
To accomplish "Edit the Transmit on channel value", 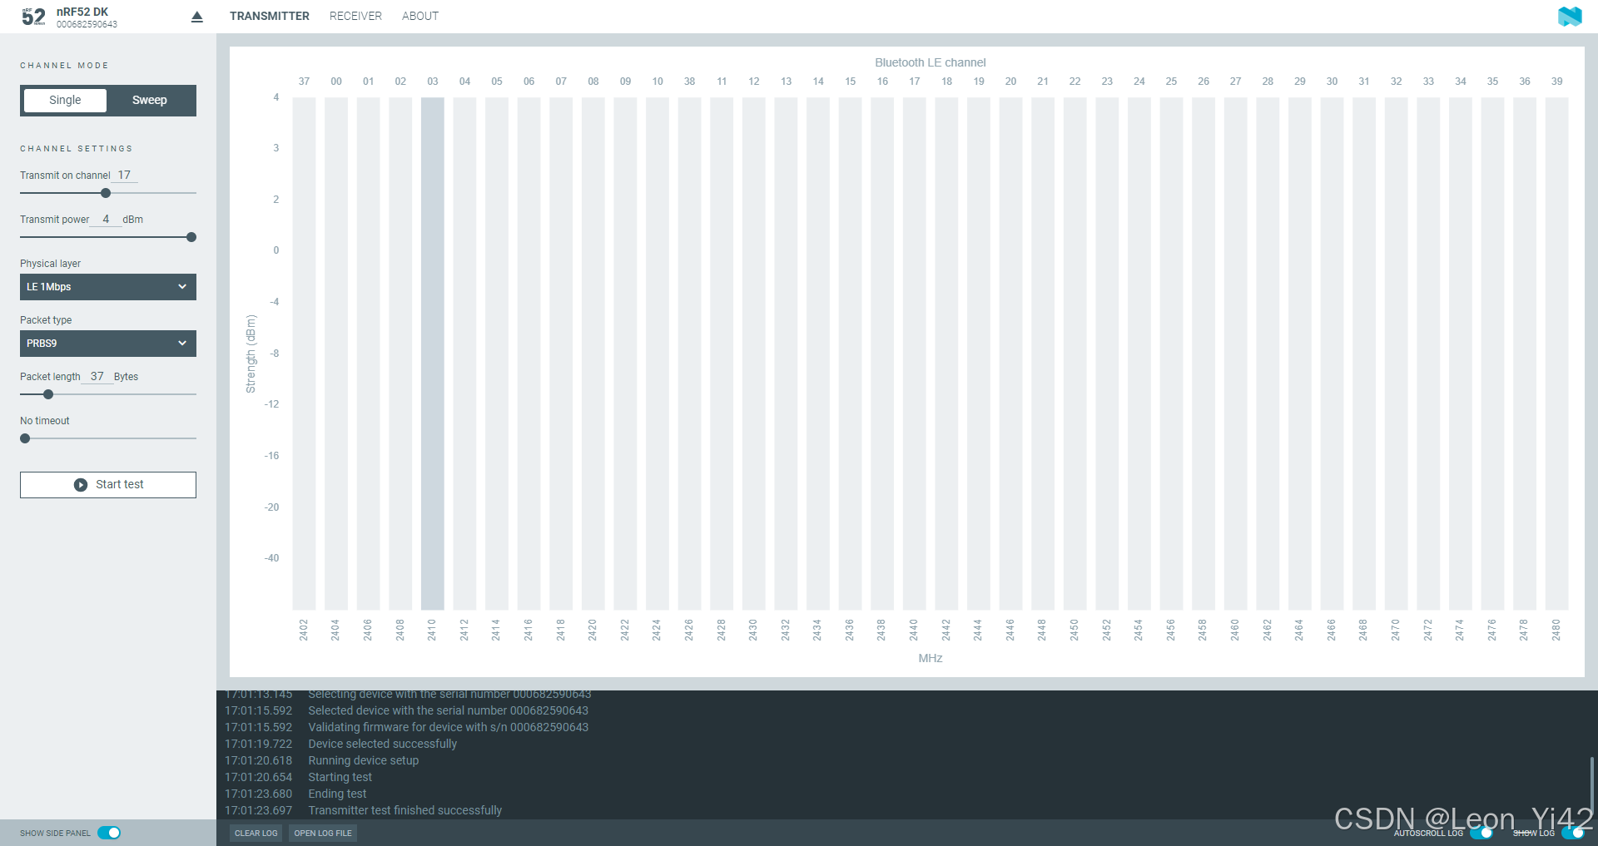I will 124,175.
